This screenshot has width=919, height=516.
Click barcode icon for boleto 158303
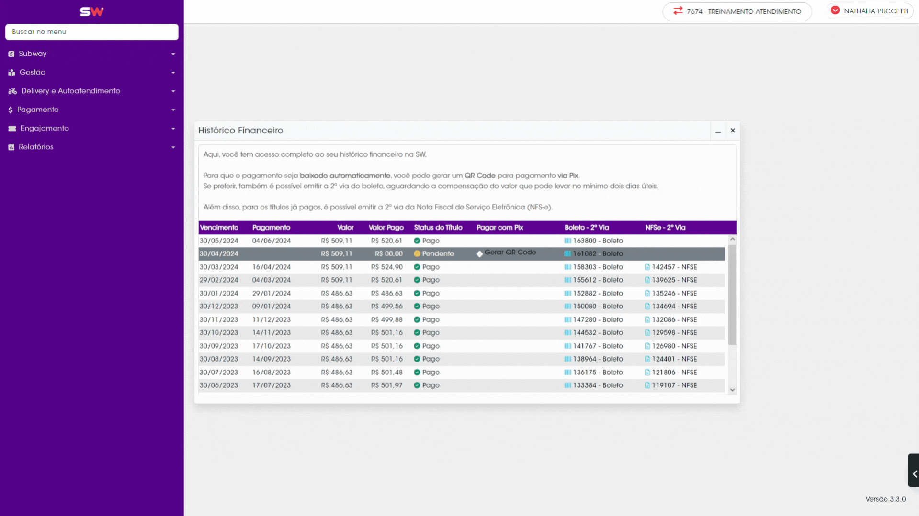[567, 267]
